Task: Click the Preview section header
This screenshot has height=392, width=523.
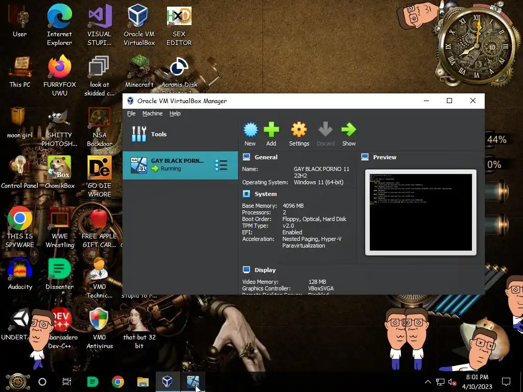Action: click(x=385, y=157)
